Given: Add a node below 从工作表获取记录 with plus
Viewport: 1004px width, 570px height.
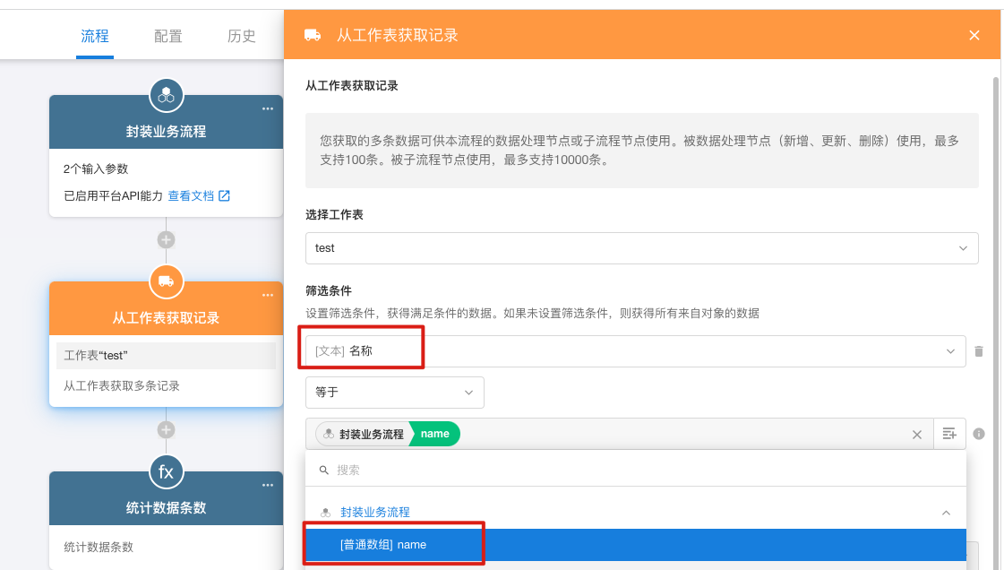Looking at the screenshot, I should tap(166, 430).
